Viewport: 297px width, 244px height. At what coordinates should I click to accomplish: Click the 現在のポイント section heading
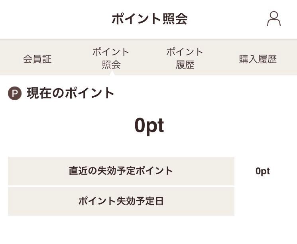coord(71,93)
